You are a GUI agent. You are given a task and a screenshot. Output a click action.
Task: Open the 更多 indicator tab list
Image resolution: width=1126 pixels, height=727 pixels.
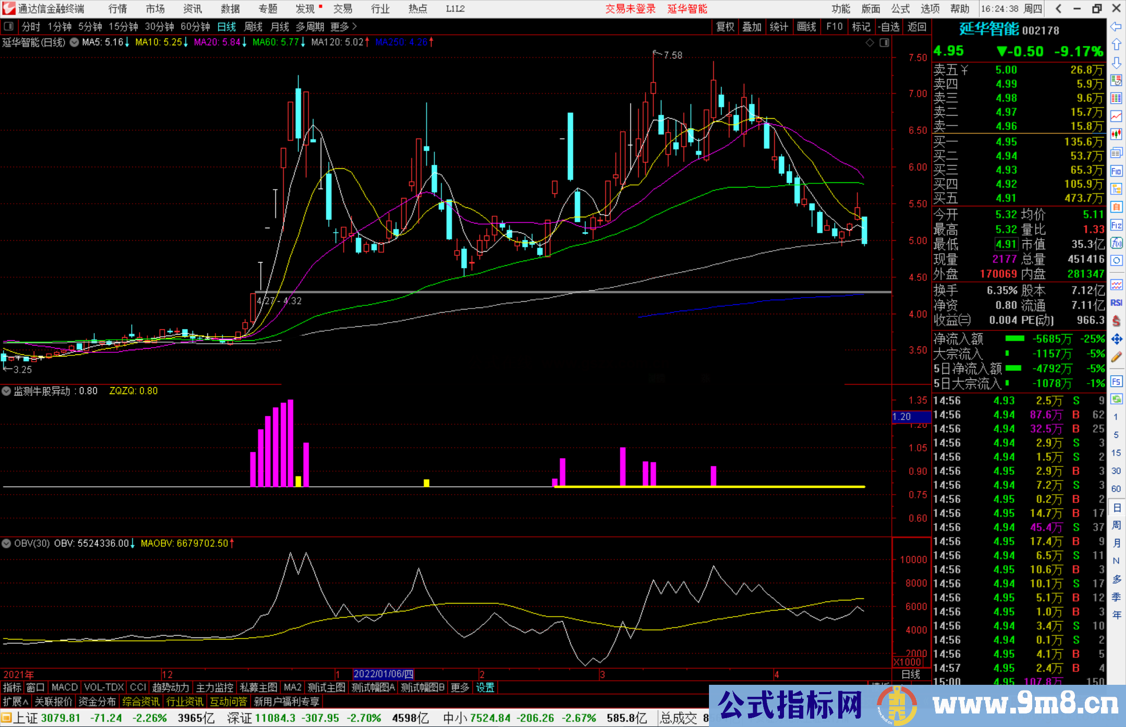point(460,687)
